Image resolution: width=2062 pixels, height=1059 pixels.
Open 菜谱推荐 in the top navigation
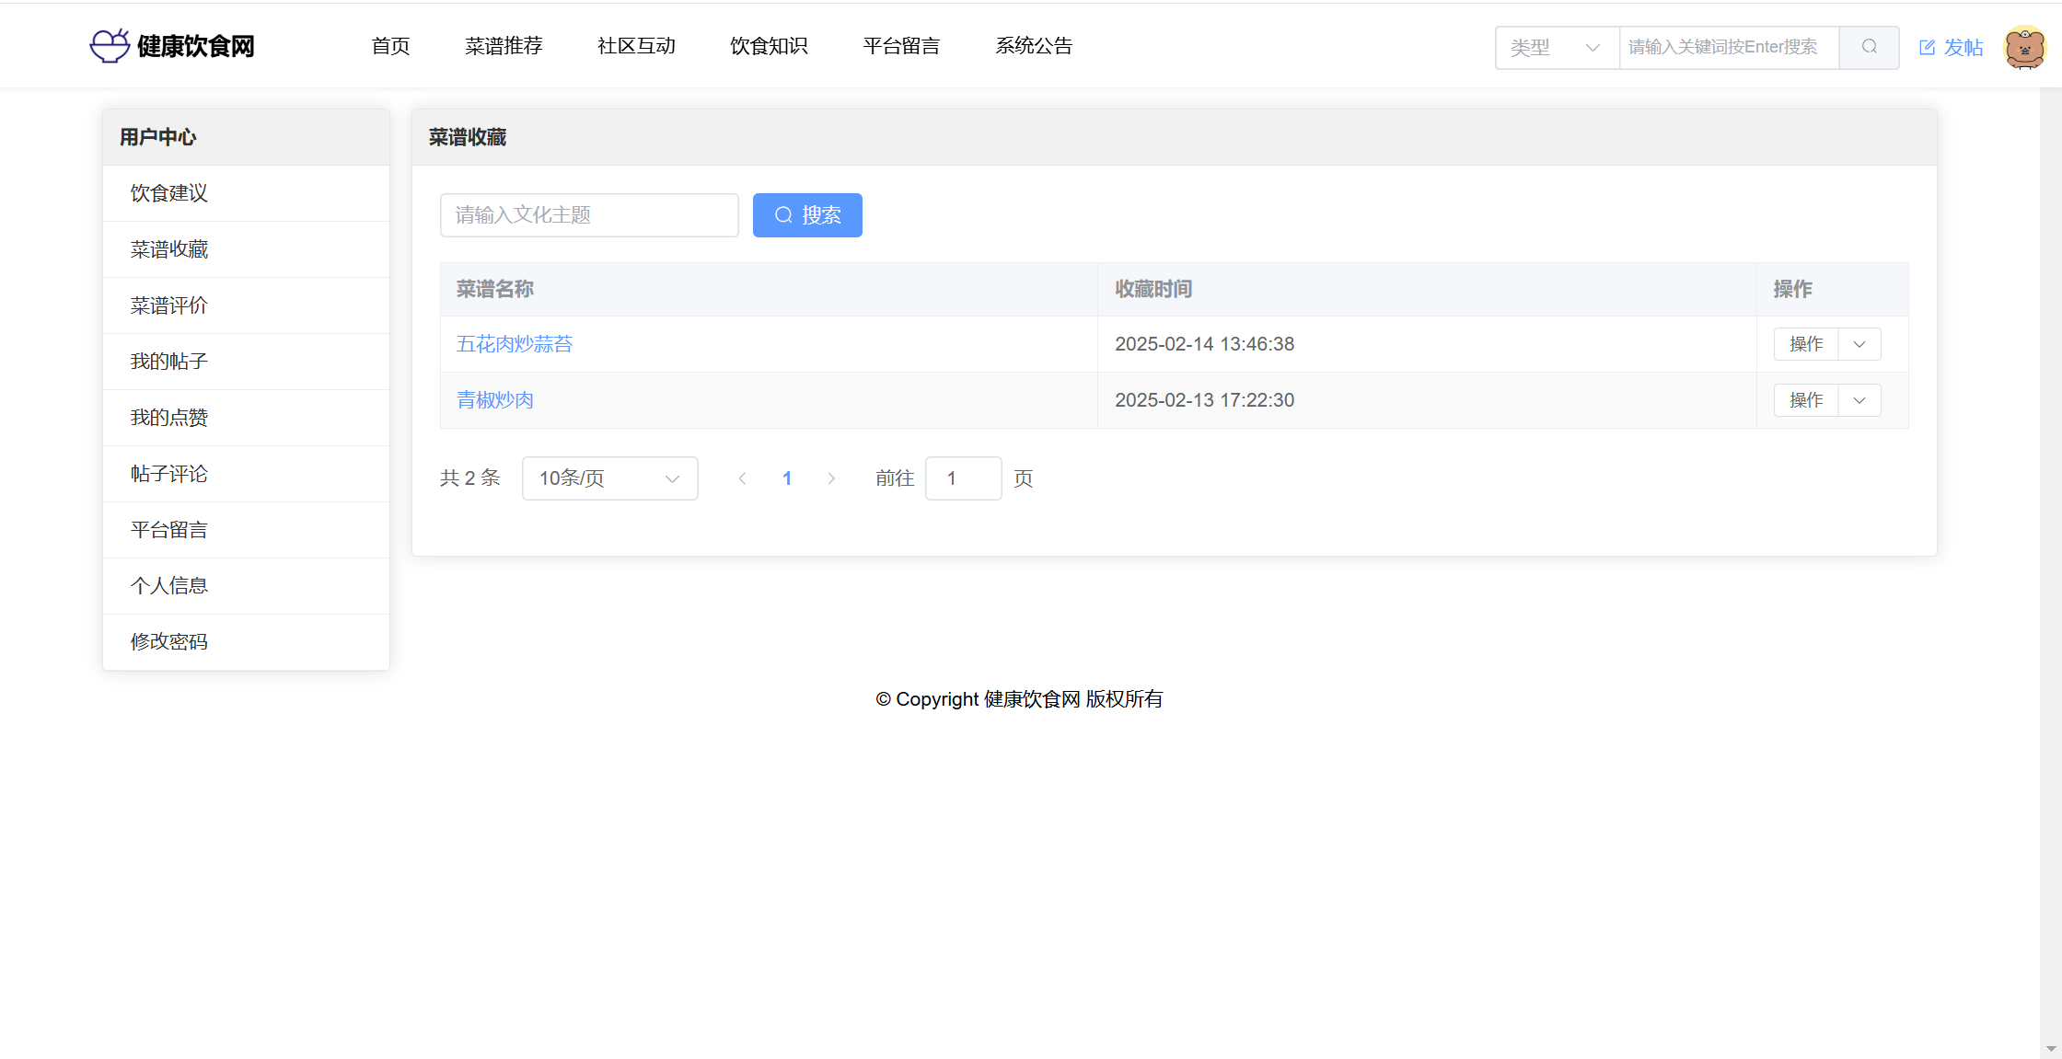point(504,46)
